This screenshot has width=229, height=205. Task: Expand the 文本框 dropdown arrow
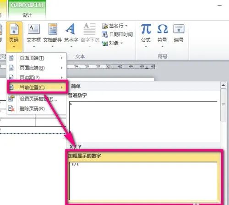[x=34, y=46]
